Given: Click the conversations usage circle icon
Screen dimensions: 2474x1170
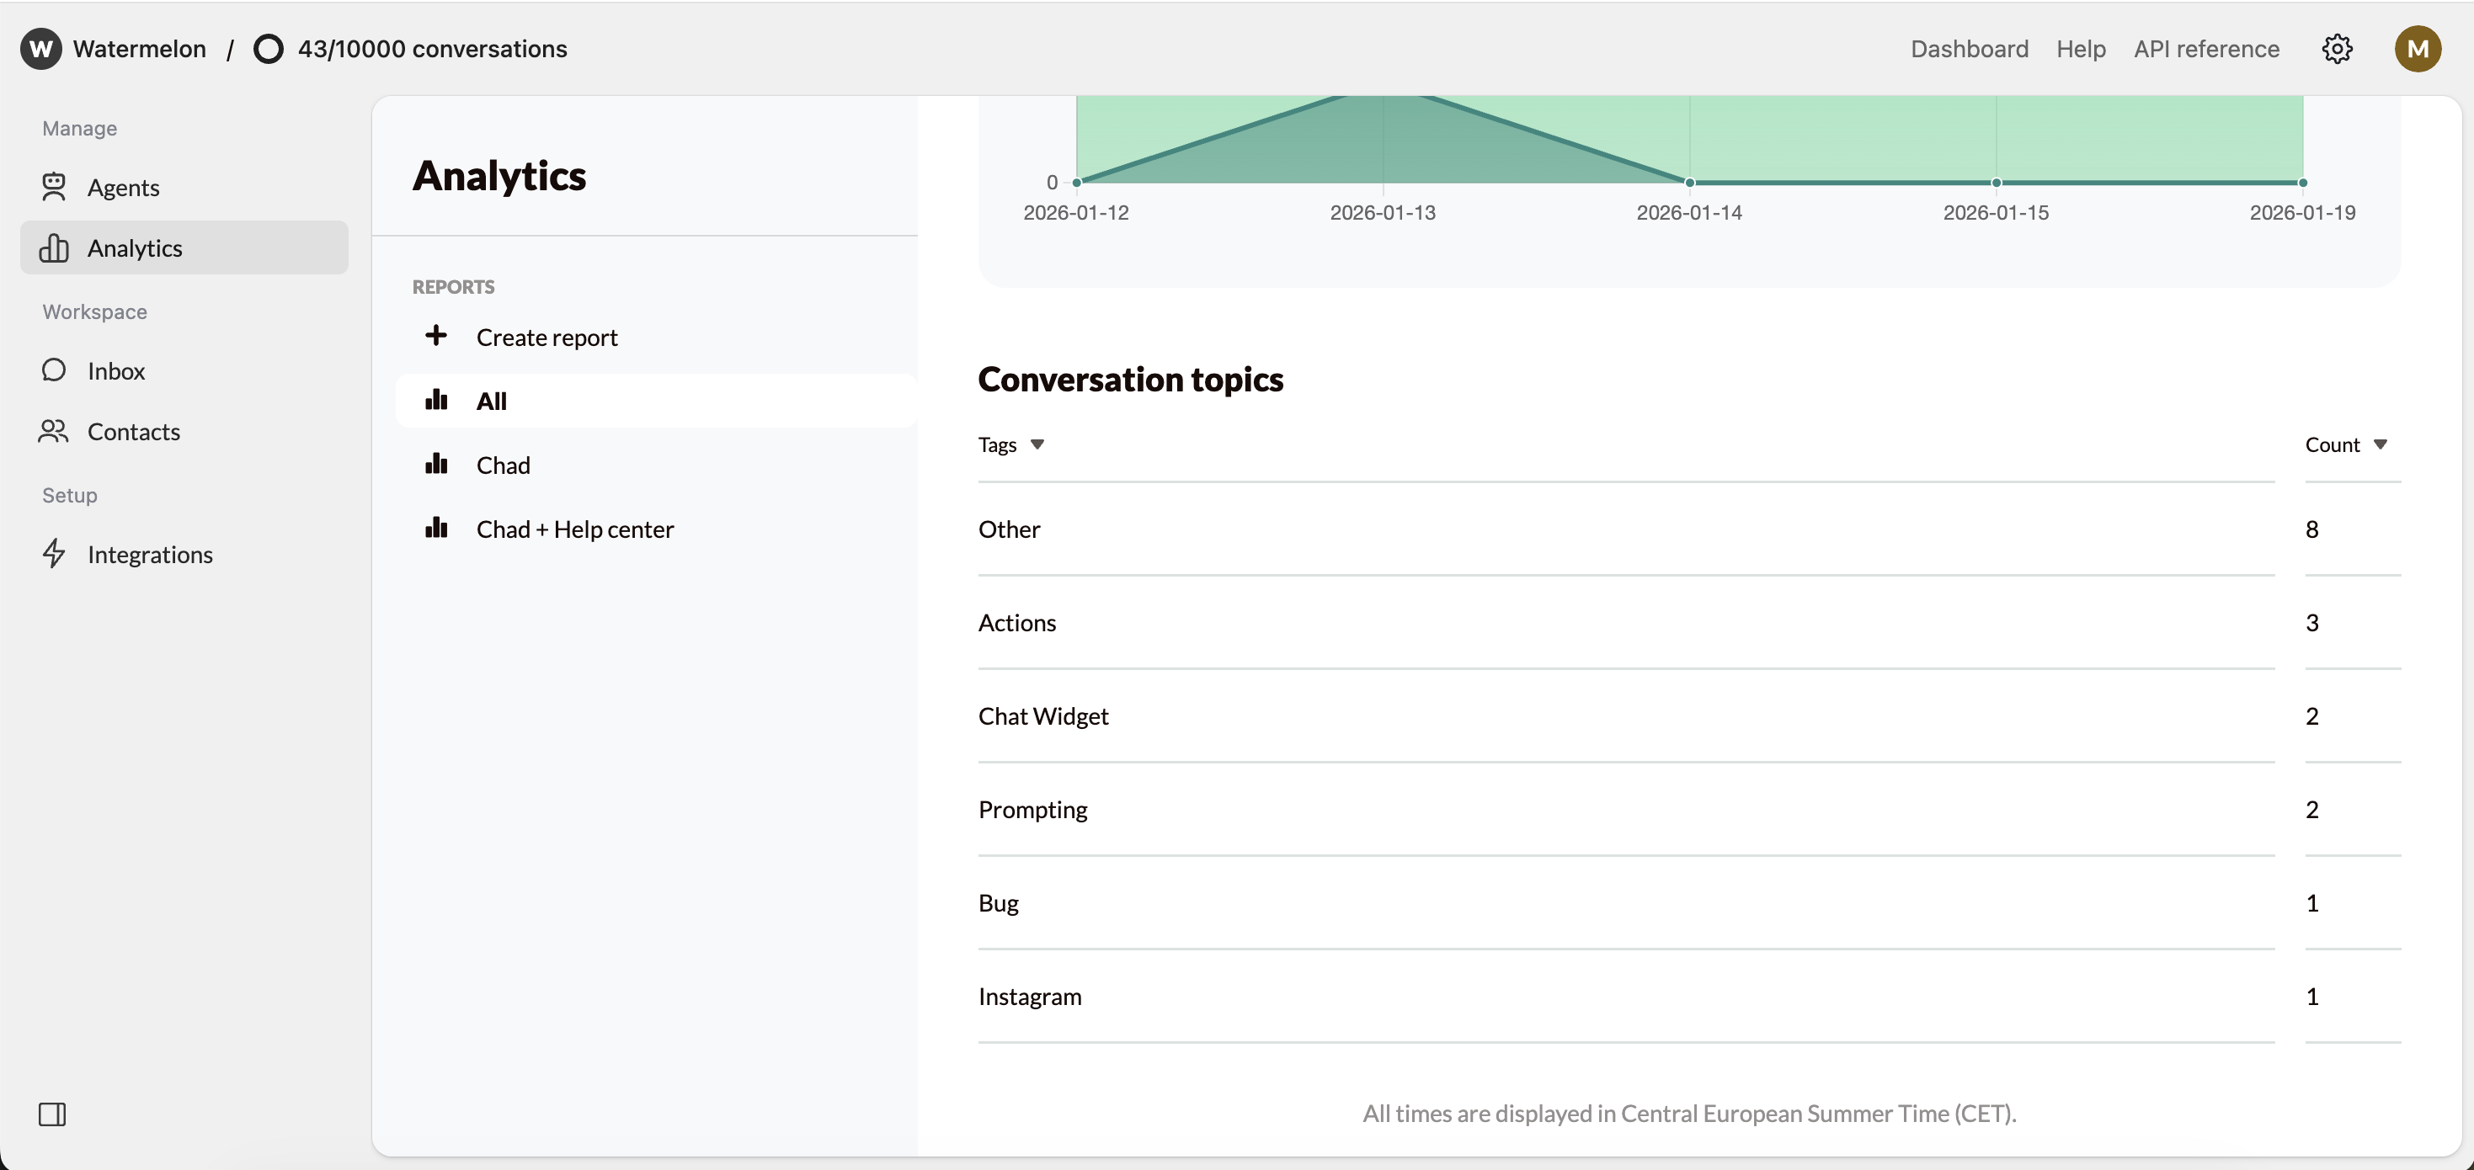Looking at the screenshot, I should (268, 49).
